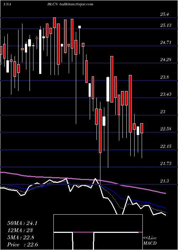Click the 23.8 price axis label
This screenshot has height=250, width=178.
tap(164, 77)
